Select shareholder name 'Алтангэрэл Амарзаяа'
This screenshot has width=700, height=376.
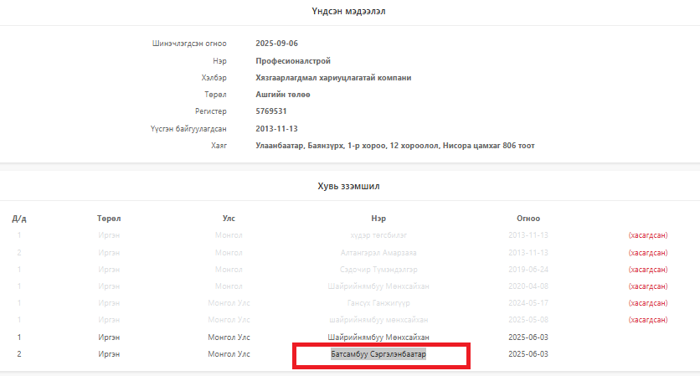pos(378,253)
